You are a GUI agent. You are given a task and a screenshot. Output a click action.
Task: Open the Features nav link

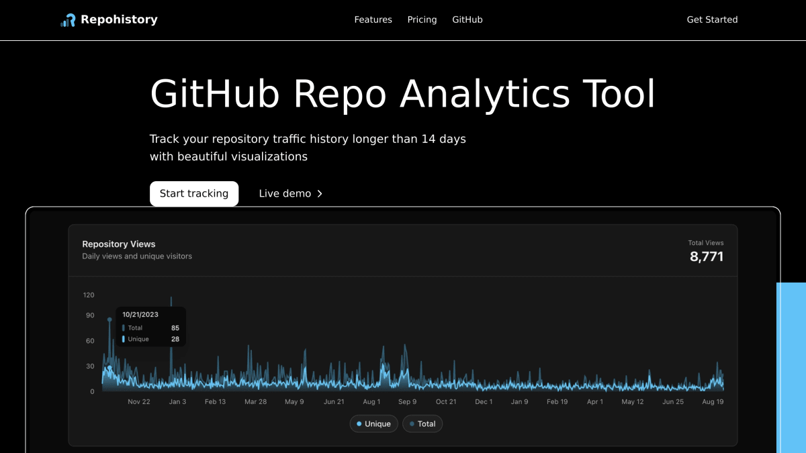373,19
